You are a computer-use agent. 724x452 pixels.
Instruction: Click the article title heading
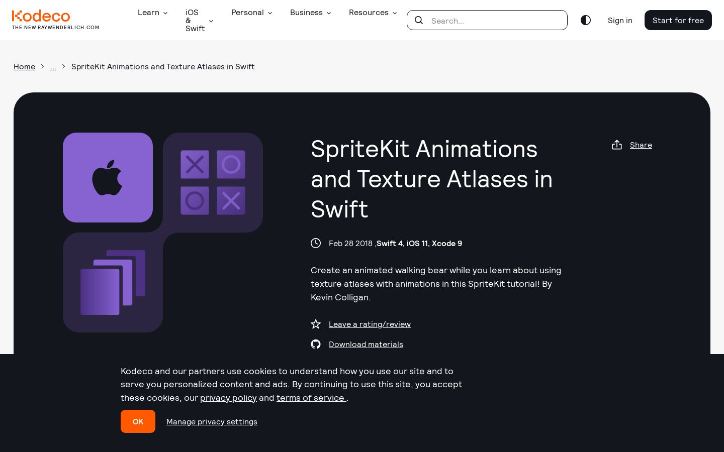pos(432,179)
